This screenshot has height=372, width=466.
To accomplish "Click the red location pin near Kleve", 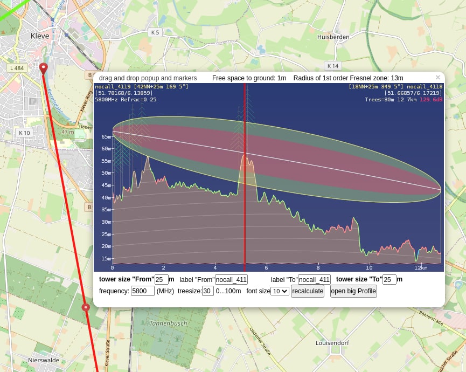I will click(x=44, y=68).
